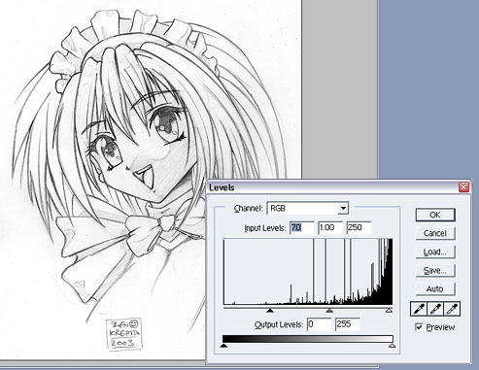Open the Channel RGB dropdown
The width and height of the screenshot is (479, 370).
[307, 208]
